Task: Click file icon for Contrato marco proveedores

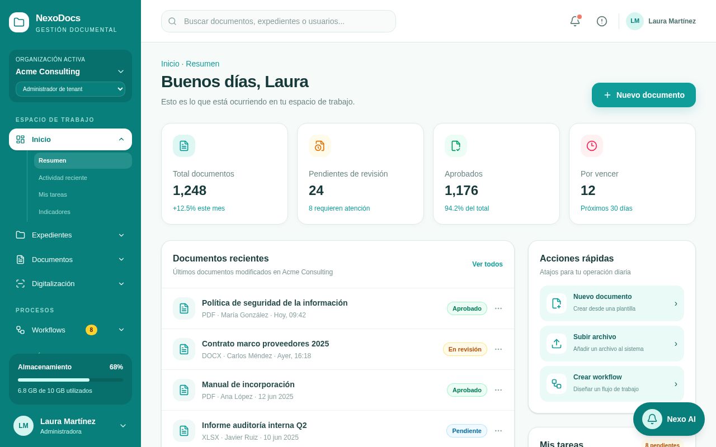Action: [x=184, y=349]
